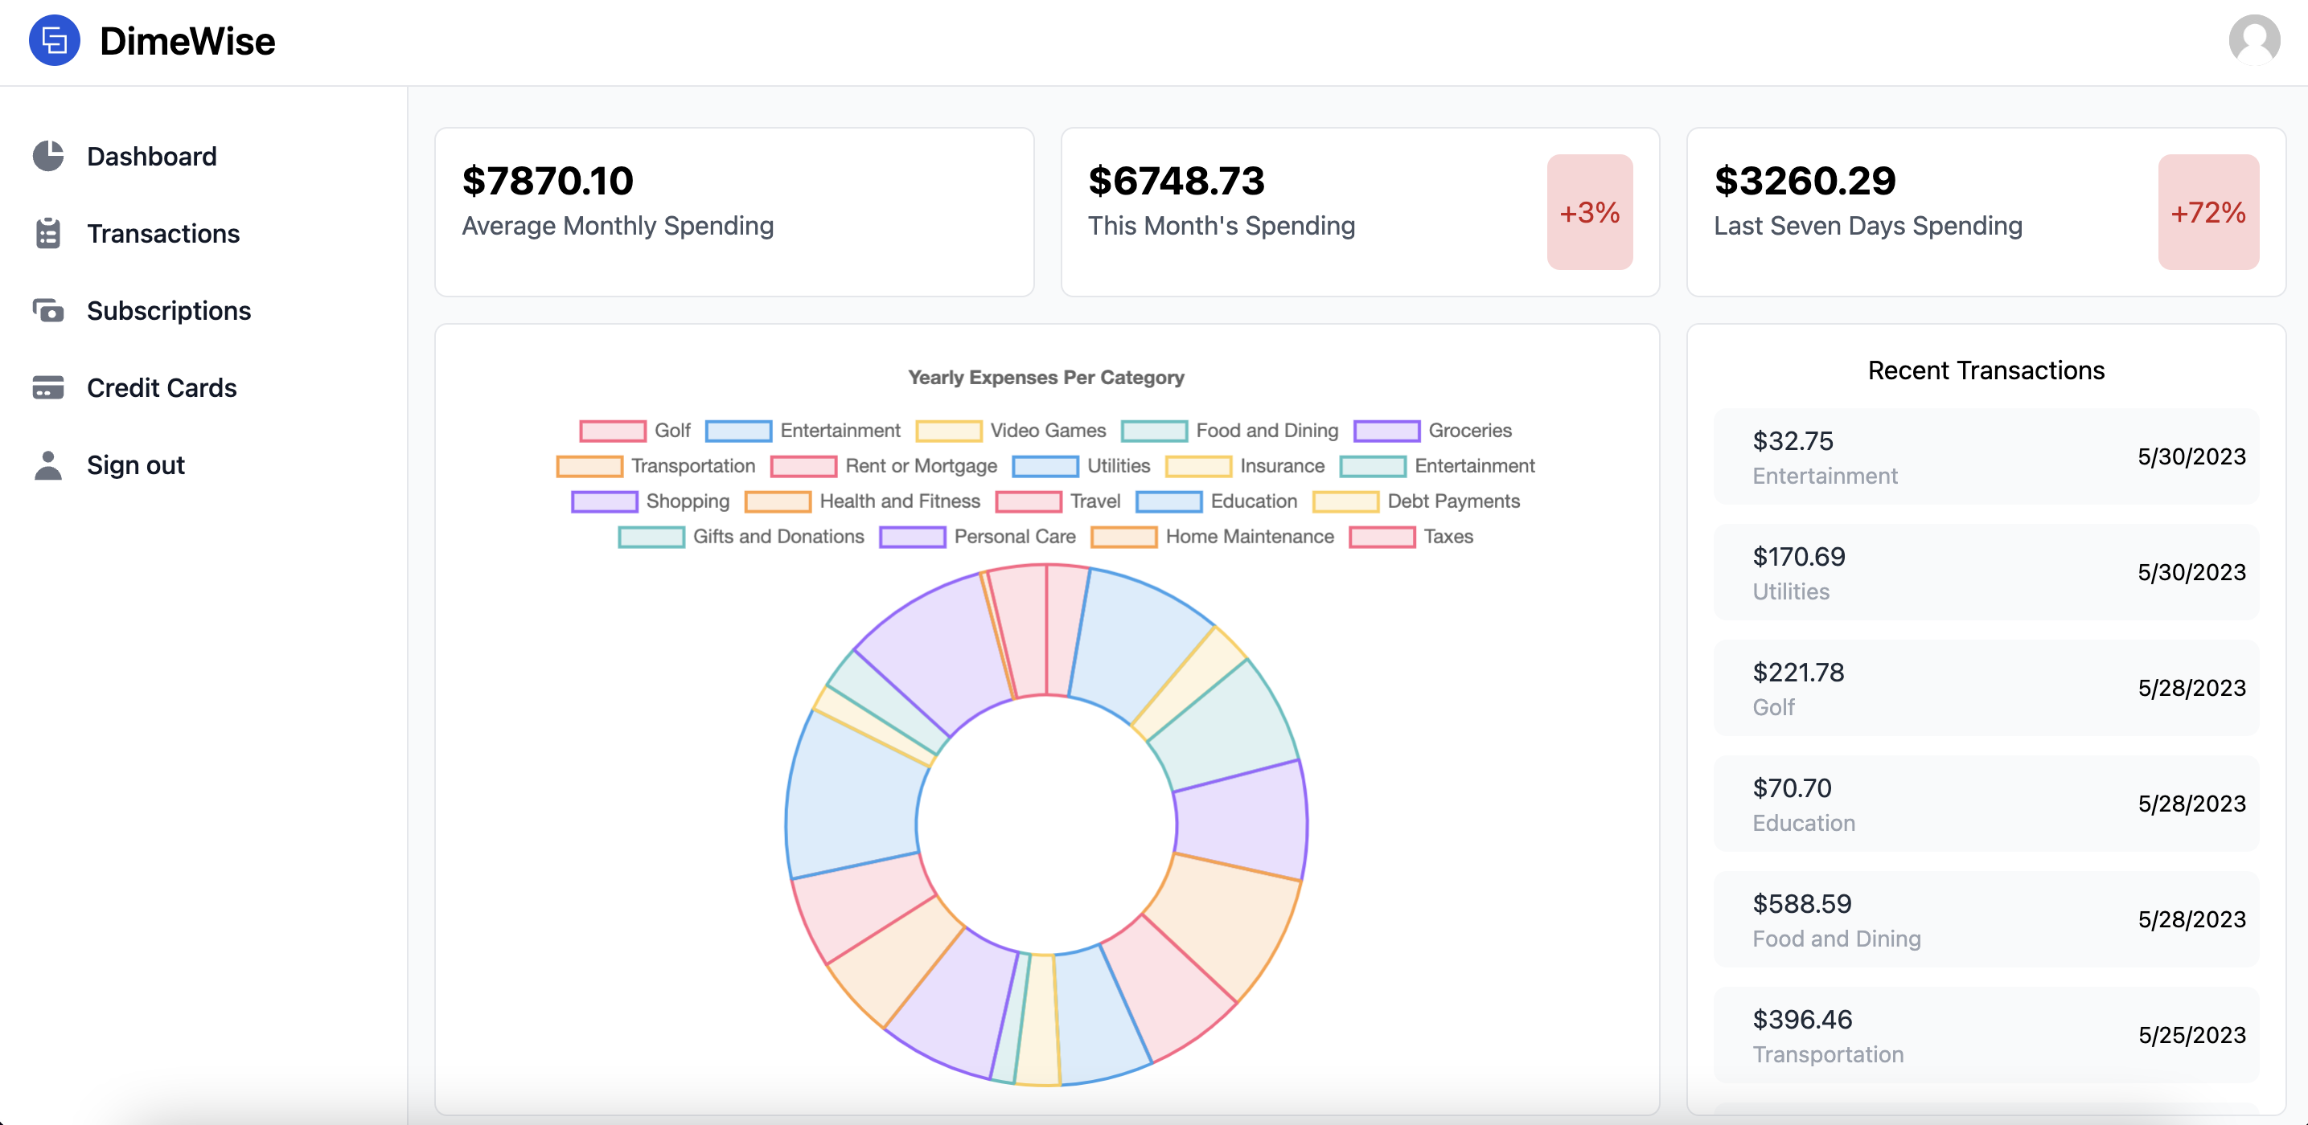Click the $6748.73 monthly spending amount
Image resolution: width=2308 pixels, height=1125 pixels.
[1176, 181]
